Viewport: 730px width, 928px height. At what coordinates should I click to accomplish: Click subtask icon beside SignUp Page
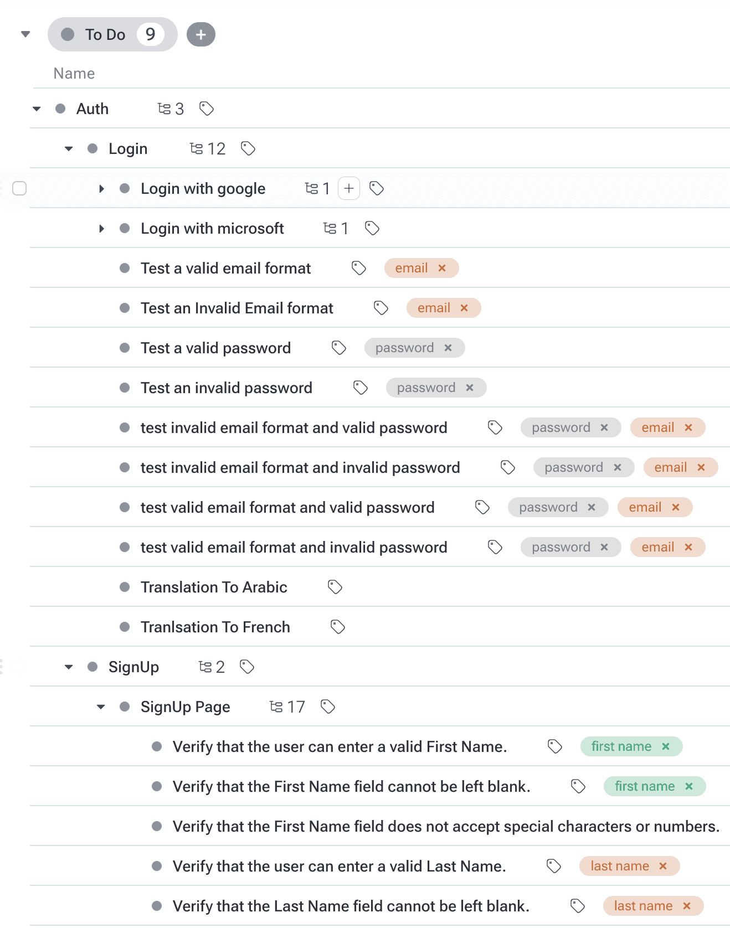276,707
